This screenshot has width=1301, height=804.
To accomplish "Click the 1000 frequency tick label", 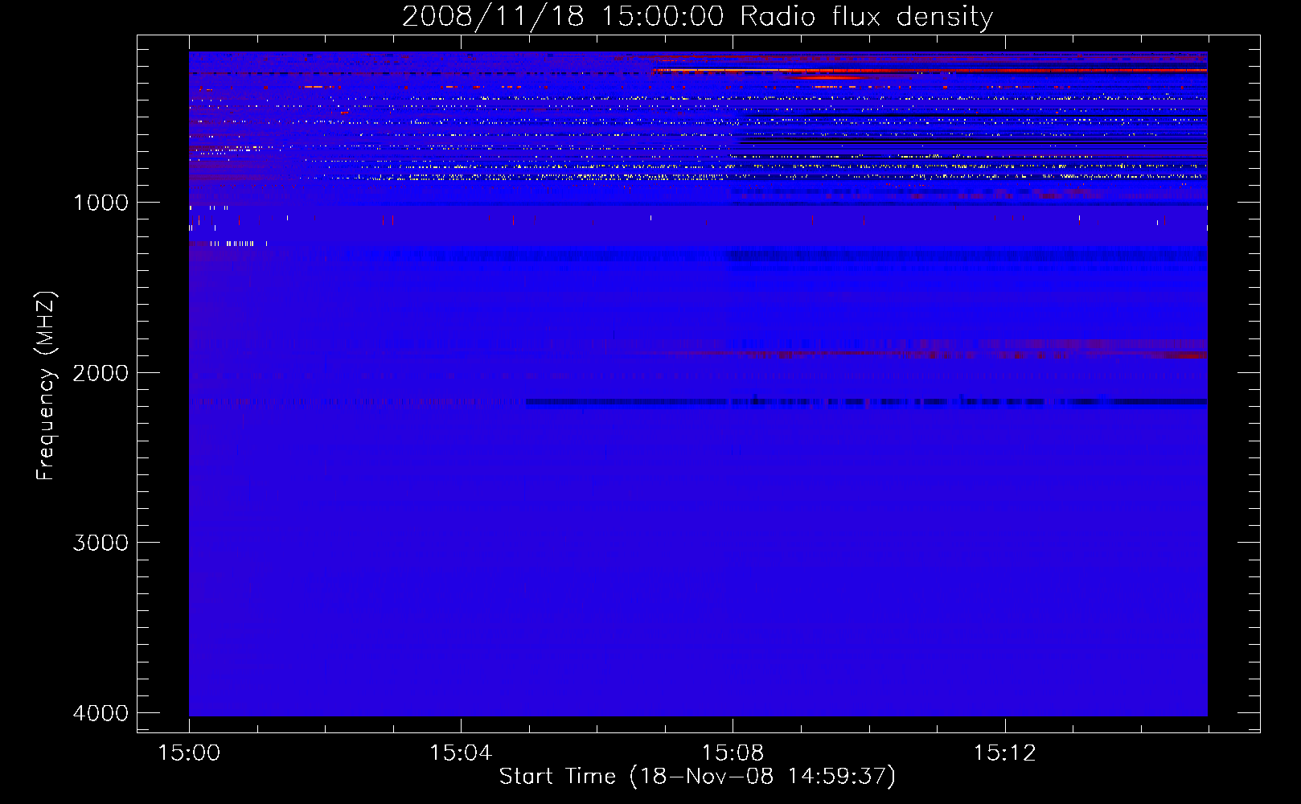I will click(101, 203).
